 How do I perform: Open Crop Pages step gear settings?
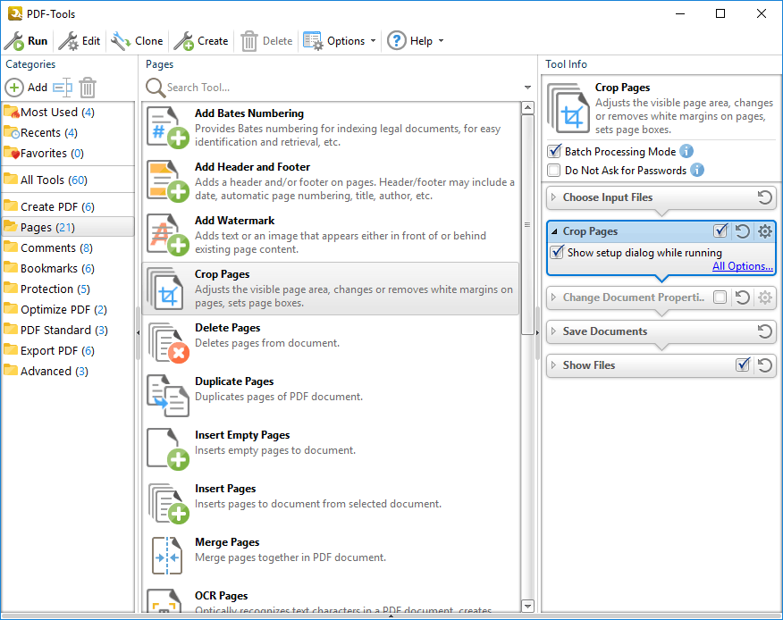[x=765, y=231]
